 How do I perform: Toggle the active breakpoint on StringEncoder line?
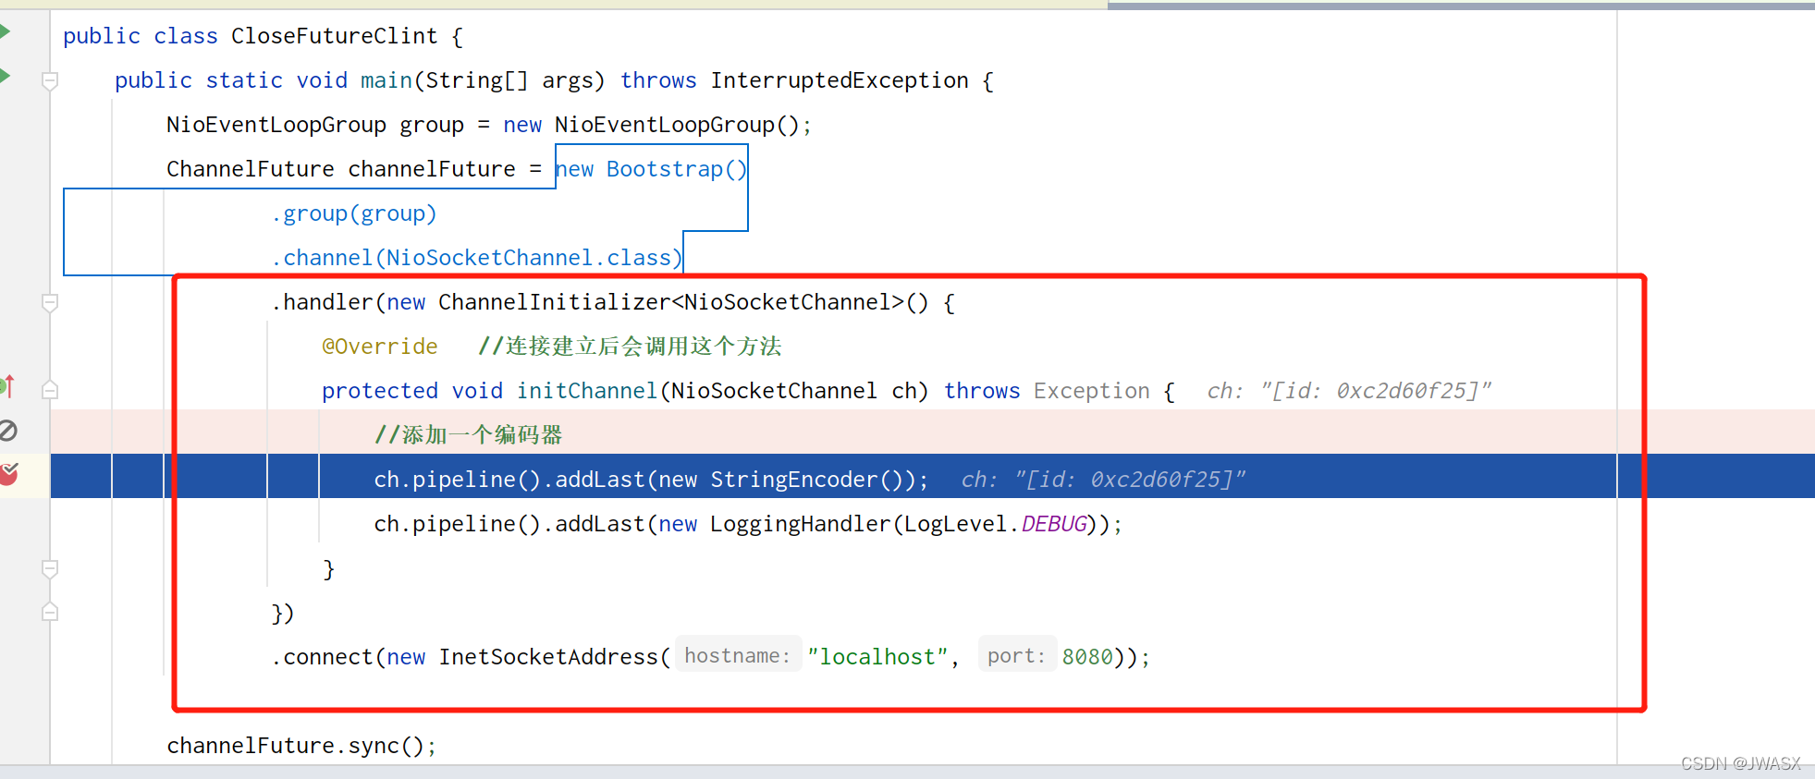[x=8, y=474]
